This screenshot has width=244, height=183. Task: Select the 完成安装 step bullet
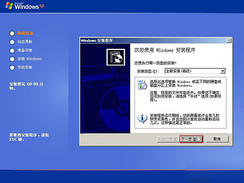tap(12, 68)
